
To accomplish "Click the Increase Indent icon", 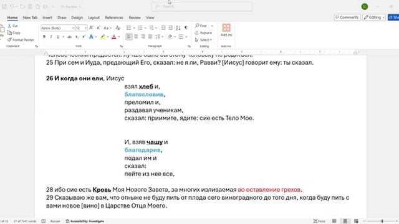I will (170, 27).
